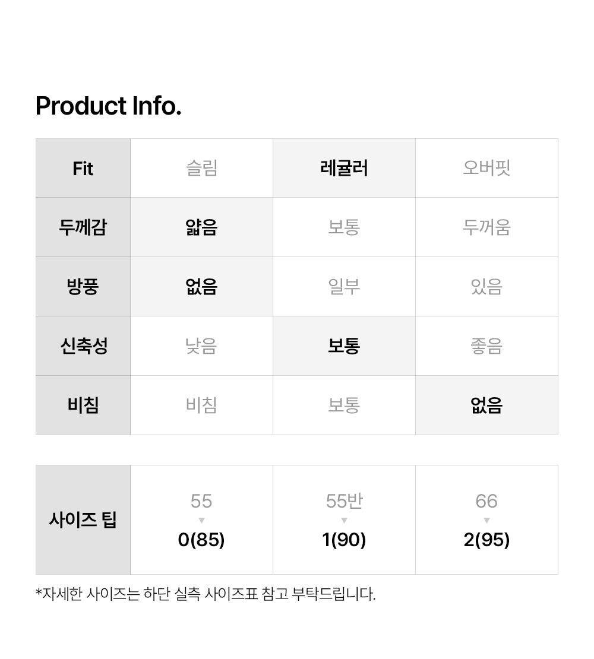The height and width of the screenshot is (659, 594).
Task: Click 보통 in the 비침 row
Action: point(344,405)
